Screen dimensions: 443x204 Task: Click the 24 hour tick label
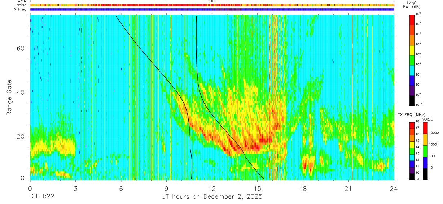tap(394, 188)
